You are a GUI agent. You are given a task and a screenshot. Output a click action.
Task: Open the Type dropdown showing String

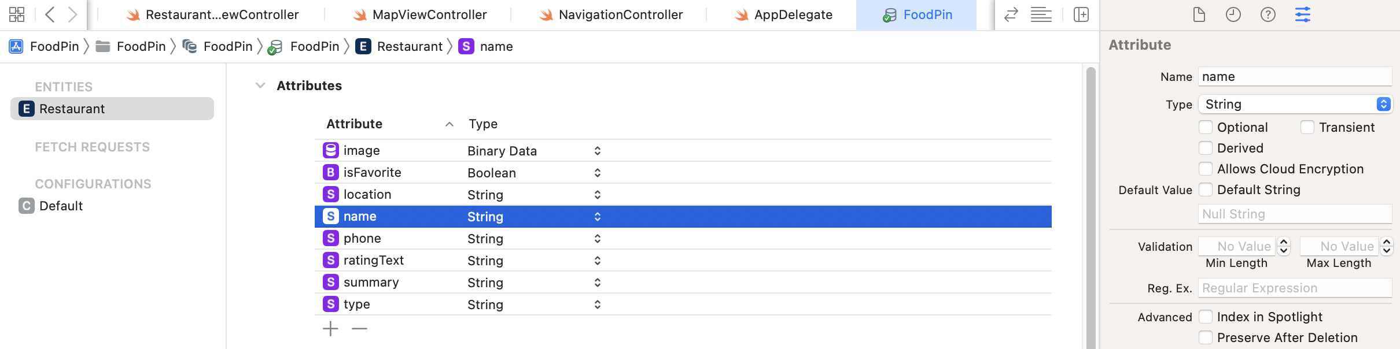(x=1295, y=104)
